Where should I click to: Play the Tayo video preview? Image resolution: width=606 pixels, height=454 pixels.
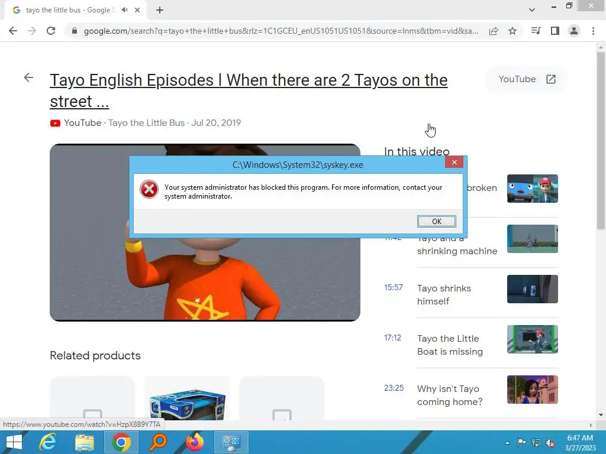[x=205, y=232]
